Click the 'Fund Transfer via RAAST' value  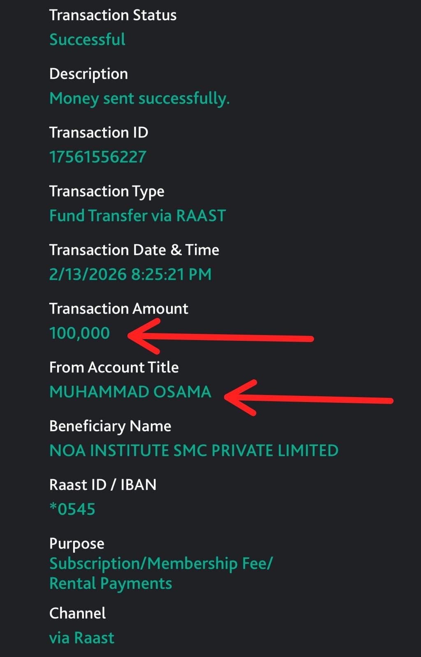pyautogui.click(x=138, y=216)
